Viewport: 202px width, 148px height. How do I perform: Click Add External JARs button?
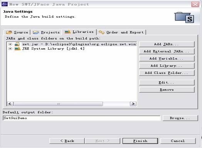pyautogui.click(x=167, y=51)
